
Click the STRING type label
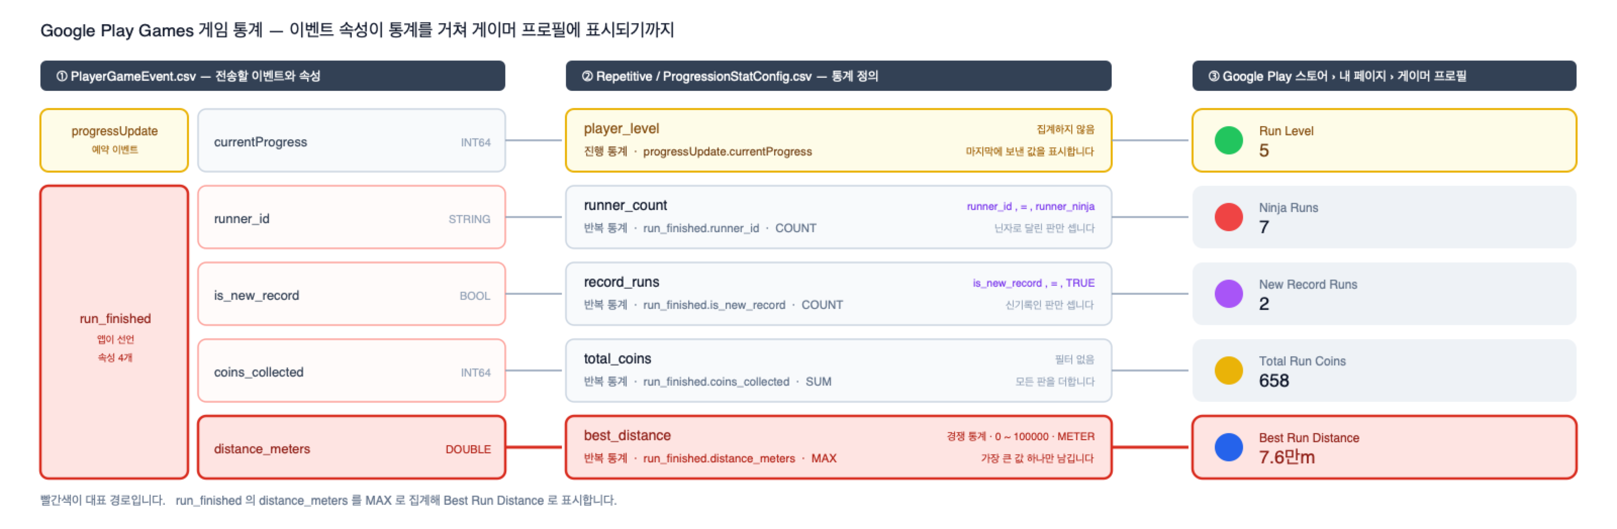click(x=469, y=219)
